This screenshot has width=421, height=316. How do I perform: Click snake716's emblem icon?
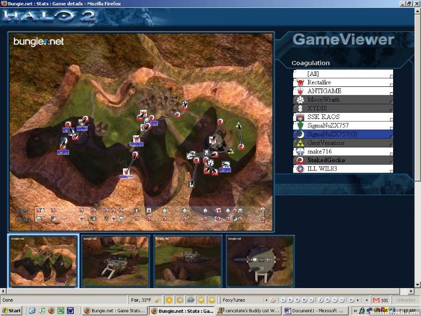(x=299, y=152)
